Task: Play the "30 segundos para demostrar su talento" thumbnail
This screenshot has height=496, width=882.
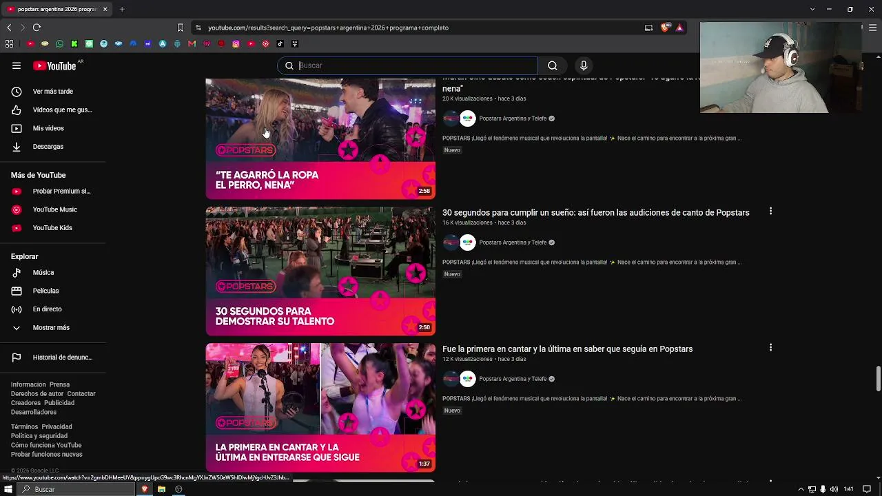Action: coord(320,271)
